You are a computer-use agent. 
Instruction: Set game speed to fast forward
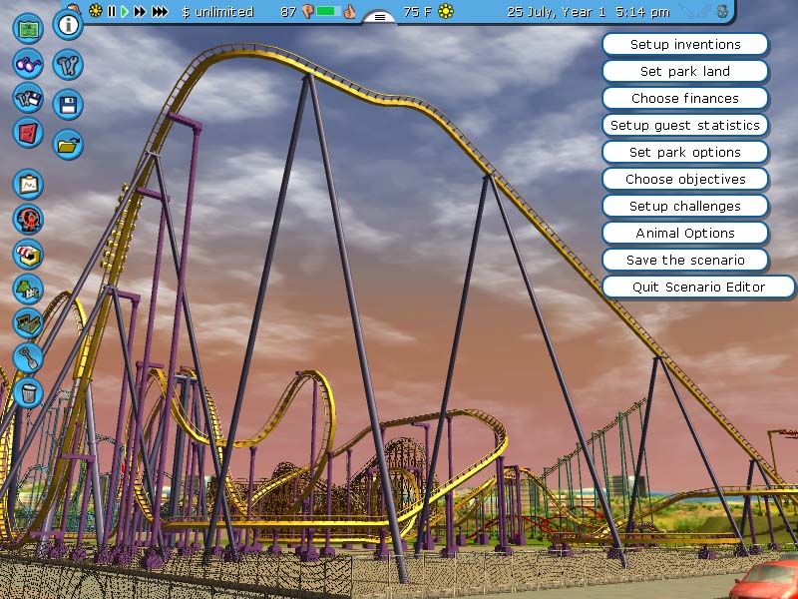140,11
